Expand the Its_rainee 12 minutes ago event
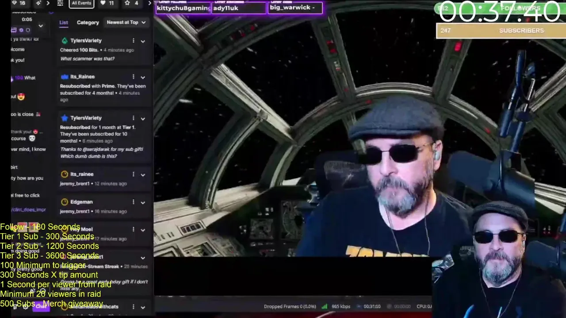Image resolution: width=566 pixels, height=318 pixels. 143,174
